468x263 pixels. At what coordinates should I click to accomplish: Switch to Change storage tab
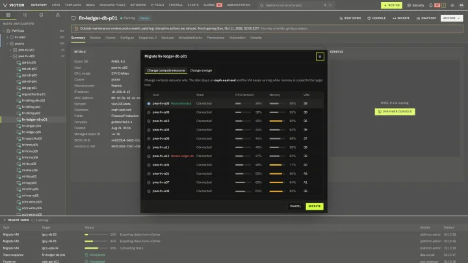coord(201,71)
